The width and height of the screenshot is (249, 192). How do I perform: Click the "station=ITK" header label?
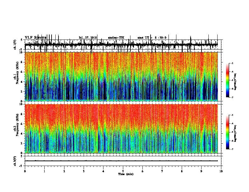pyautogui.click(x=116, y=38)
